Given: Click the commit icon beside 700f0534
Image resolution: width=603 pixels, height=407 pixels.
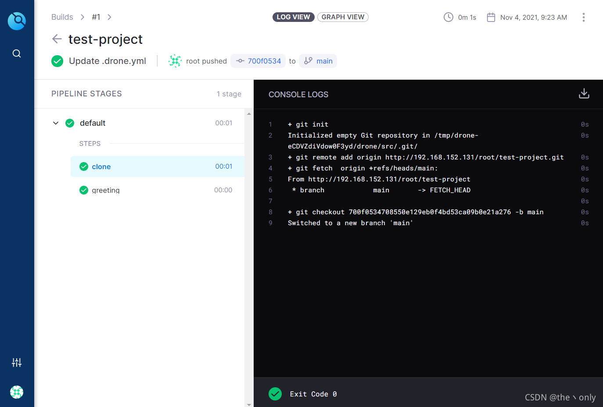Looking at the screenshot, I should (x=240, y=61).
